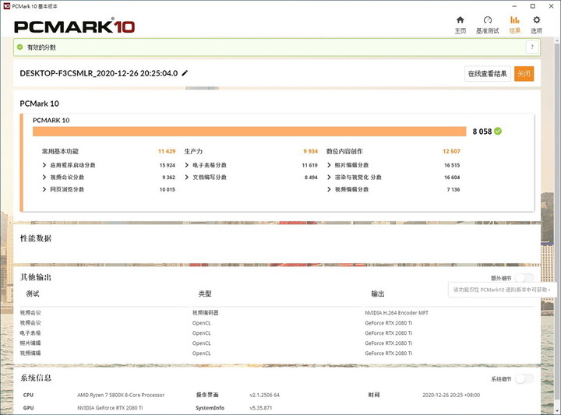This screenshot has height=415, width=561.
Task: Click the 视频编辑 test row
Action: click(x=30, y=353)
